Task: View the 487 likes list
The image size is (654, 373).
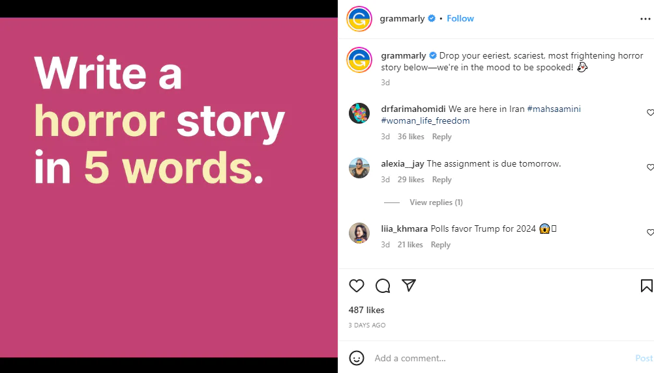Action: point(366,310)
